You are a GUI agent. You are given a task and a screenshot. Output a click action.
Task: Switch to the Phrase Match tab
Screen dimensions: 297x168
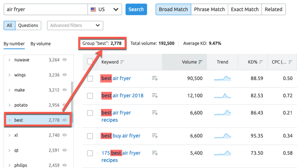click(209, 9)
